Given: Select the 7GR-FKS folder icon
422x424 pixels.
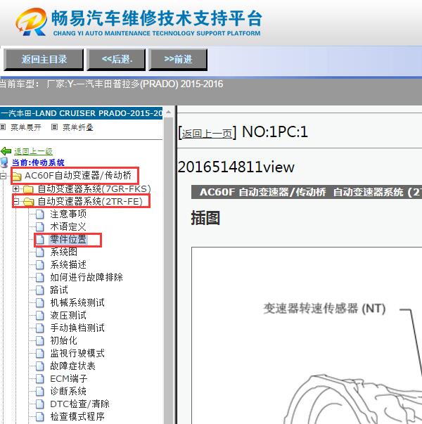Looking at the screenshot, I should pyautogui.click(x=28, y=189).
